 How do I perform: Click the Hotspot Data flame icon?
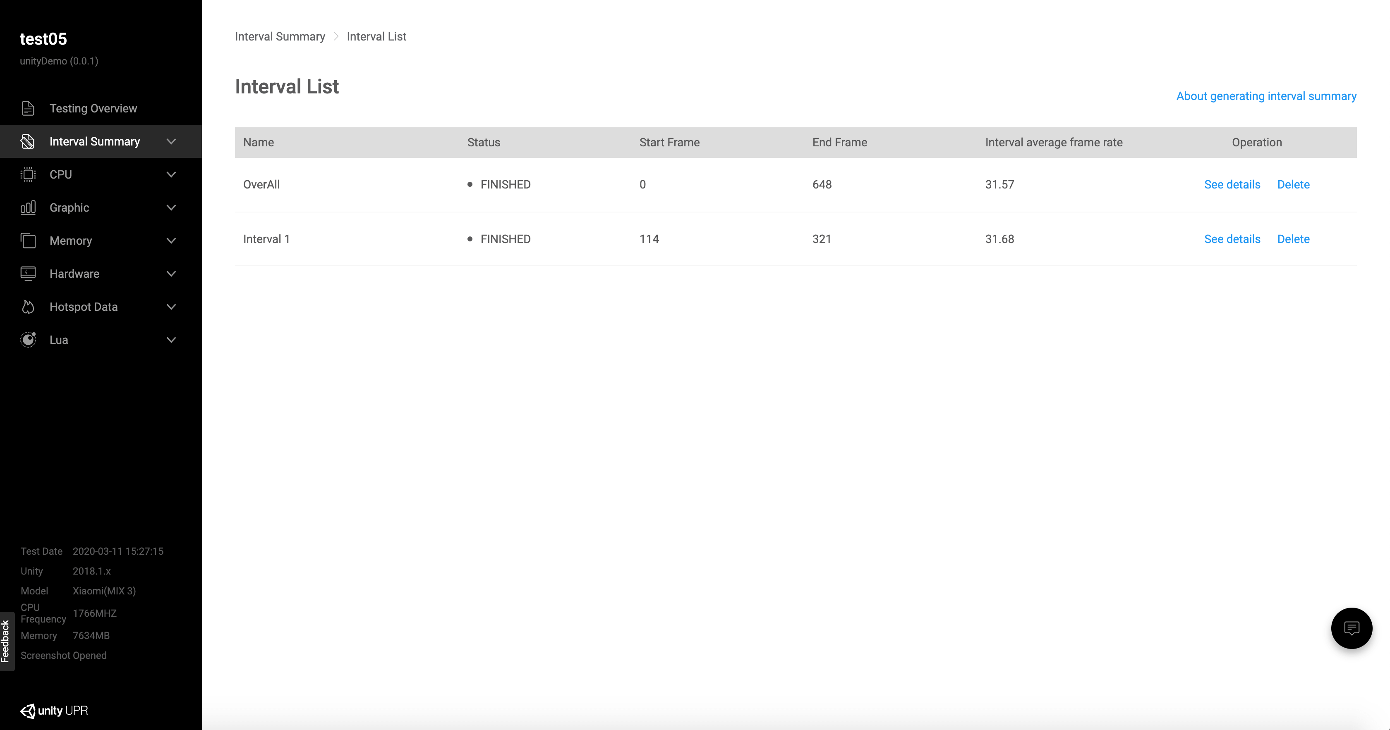(x=28, y=307)
